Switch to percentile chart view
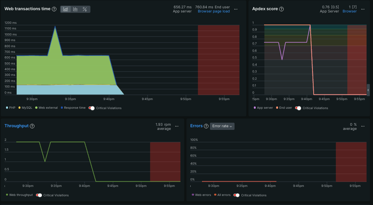 85,9
